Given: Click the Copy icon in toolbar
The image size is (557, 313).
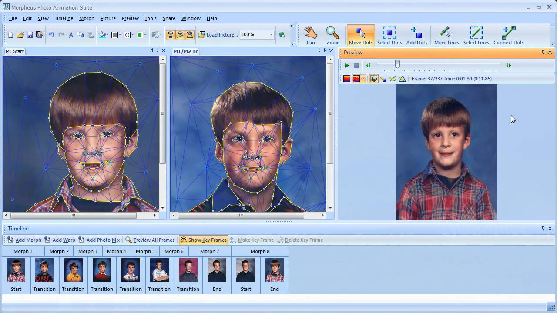Looking at the screenshot, I should 80,35.
